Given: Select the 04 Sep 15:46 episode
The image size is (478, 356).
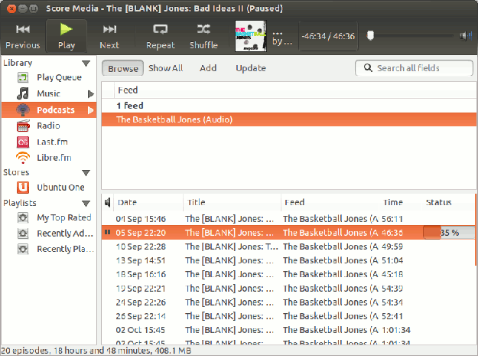Looking at the screenshot, I should pyautogui.click(x=288, y=219).
